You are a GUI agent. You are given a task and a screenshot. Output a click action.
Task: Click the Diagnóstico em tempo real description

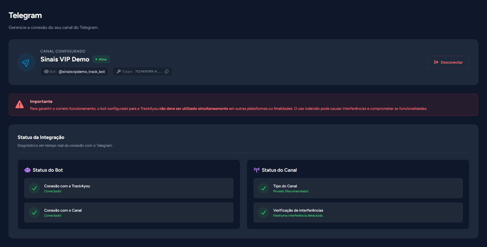click(65, 146)
